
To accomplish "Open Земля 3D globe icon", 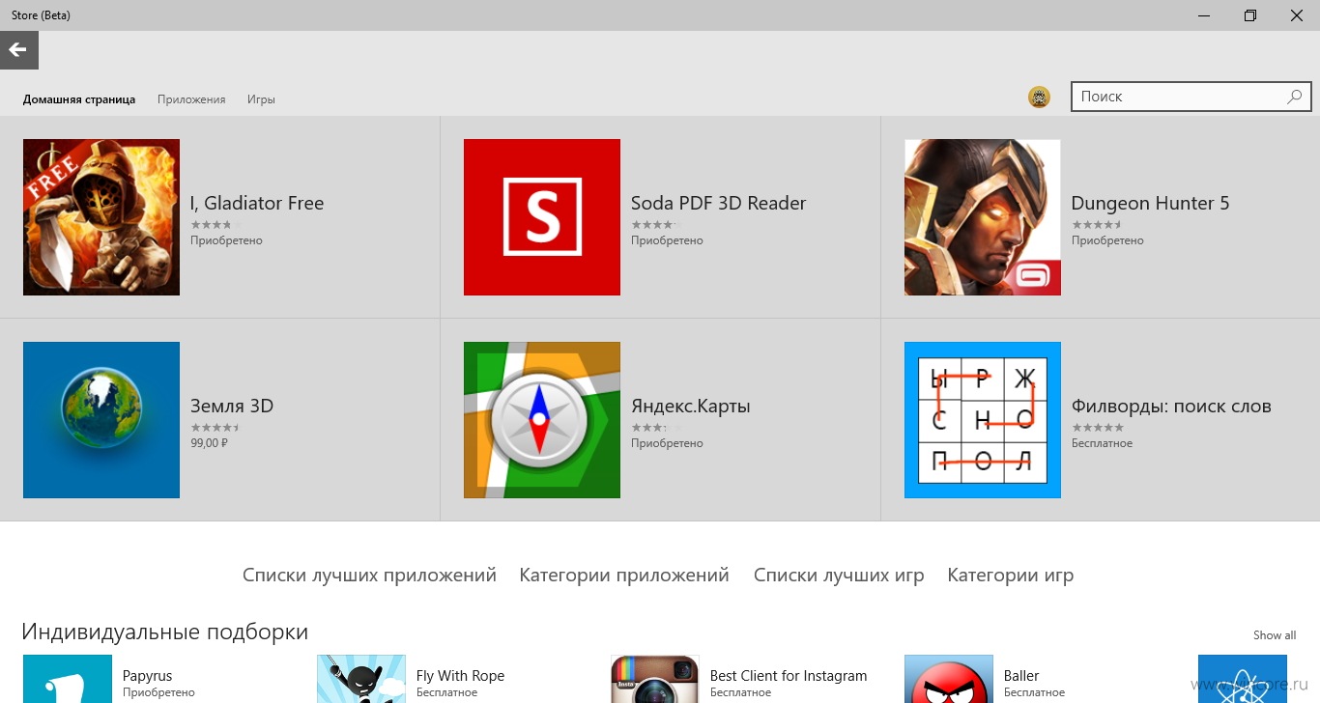I will [x=101, y=420].
